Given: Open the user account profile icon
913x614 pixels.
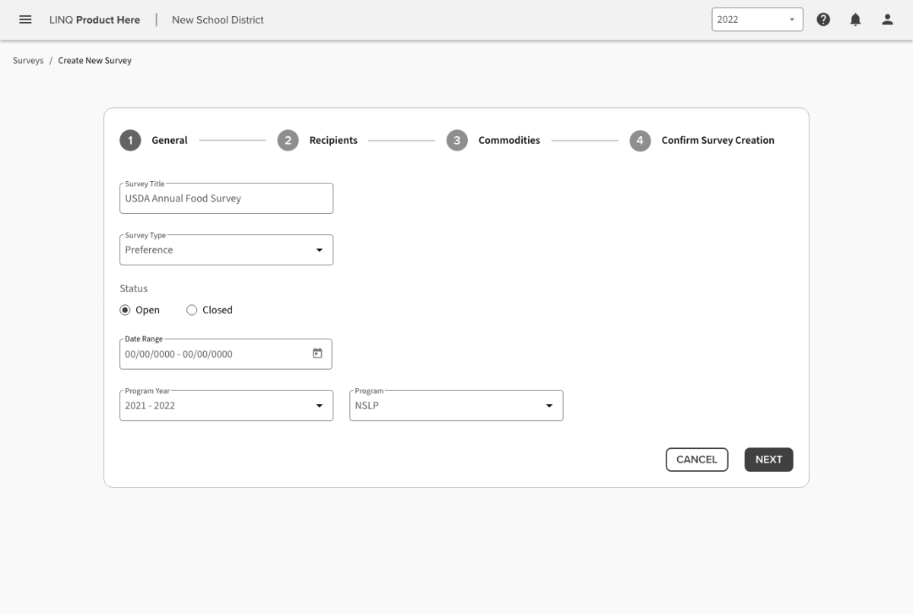Looking at the screenshot, I should [887, 20].
